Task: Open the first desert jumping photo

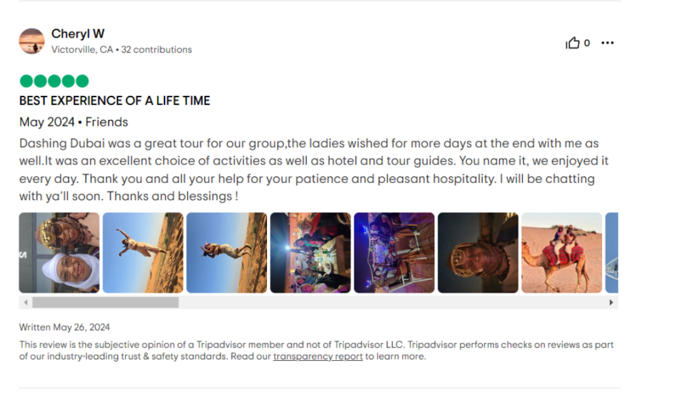Action: coord(143,253)
